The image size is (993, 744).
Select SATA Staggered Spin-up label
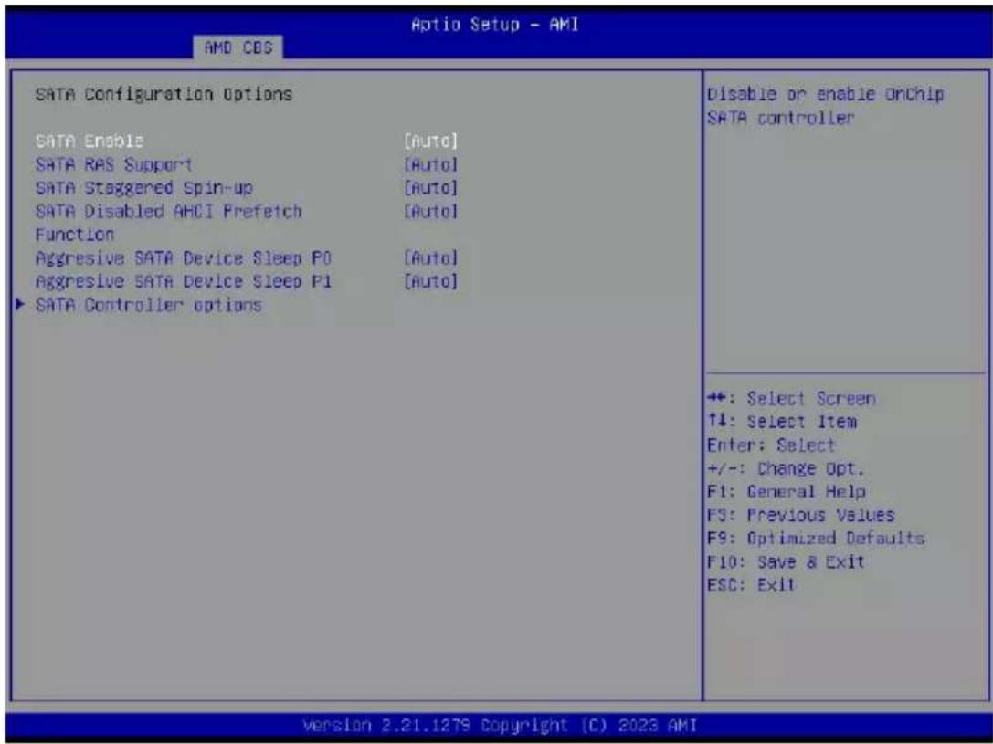(143, 188)
